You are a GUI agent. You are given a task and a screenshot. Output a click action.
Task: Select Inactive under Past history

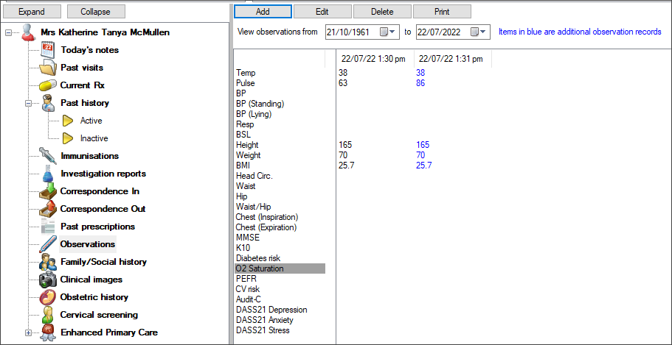coord(94,138)
